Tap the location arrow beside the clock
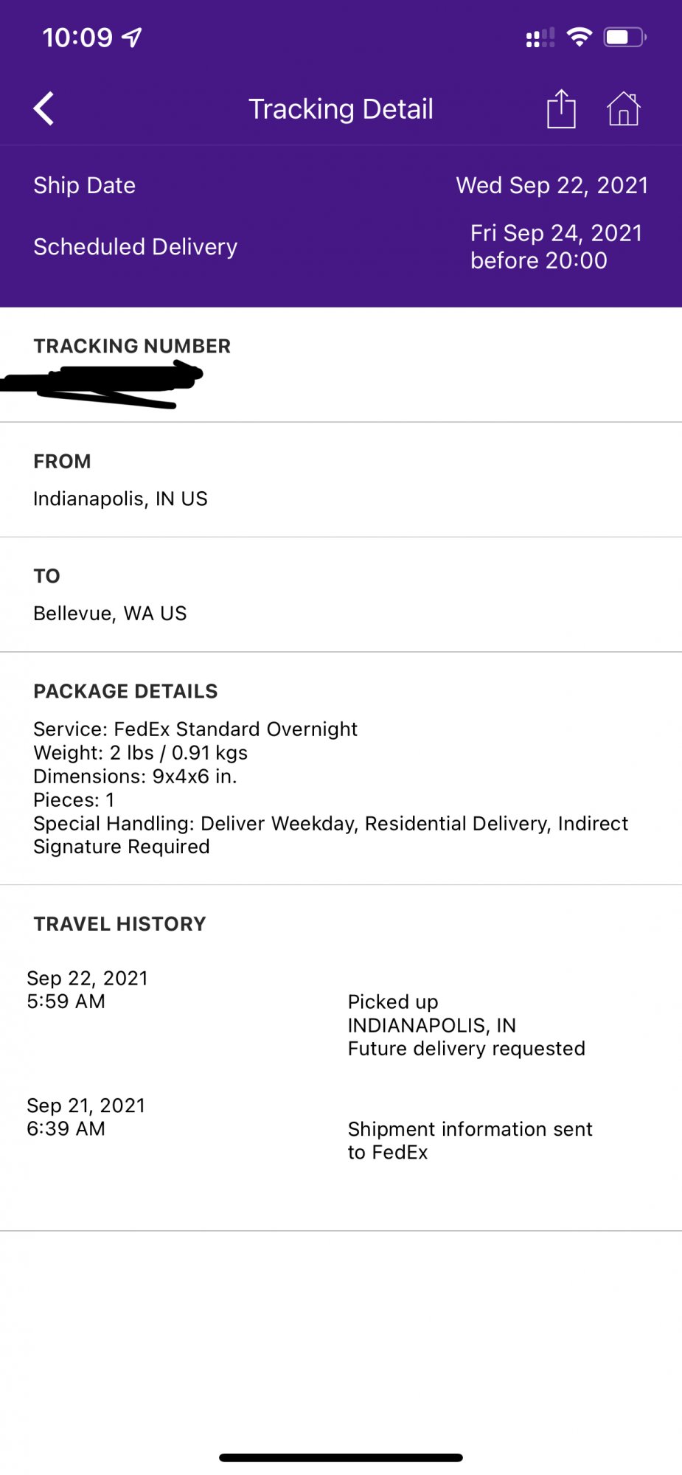Viewport: 682px width, 1475px height. [x=132, y=37]
